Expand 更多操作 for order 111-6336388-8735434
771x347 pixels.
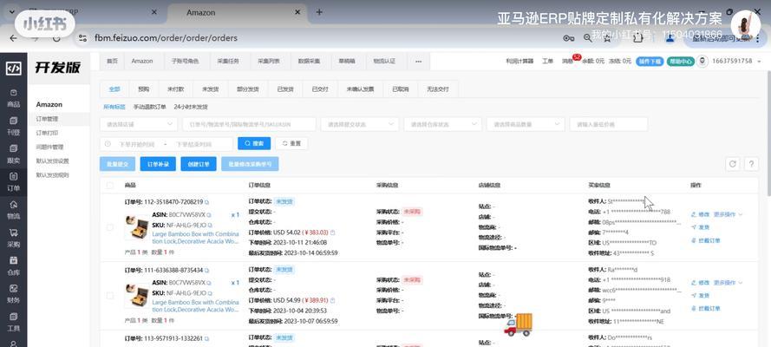[728, 283]
